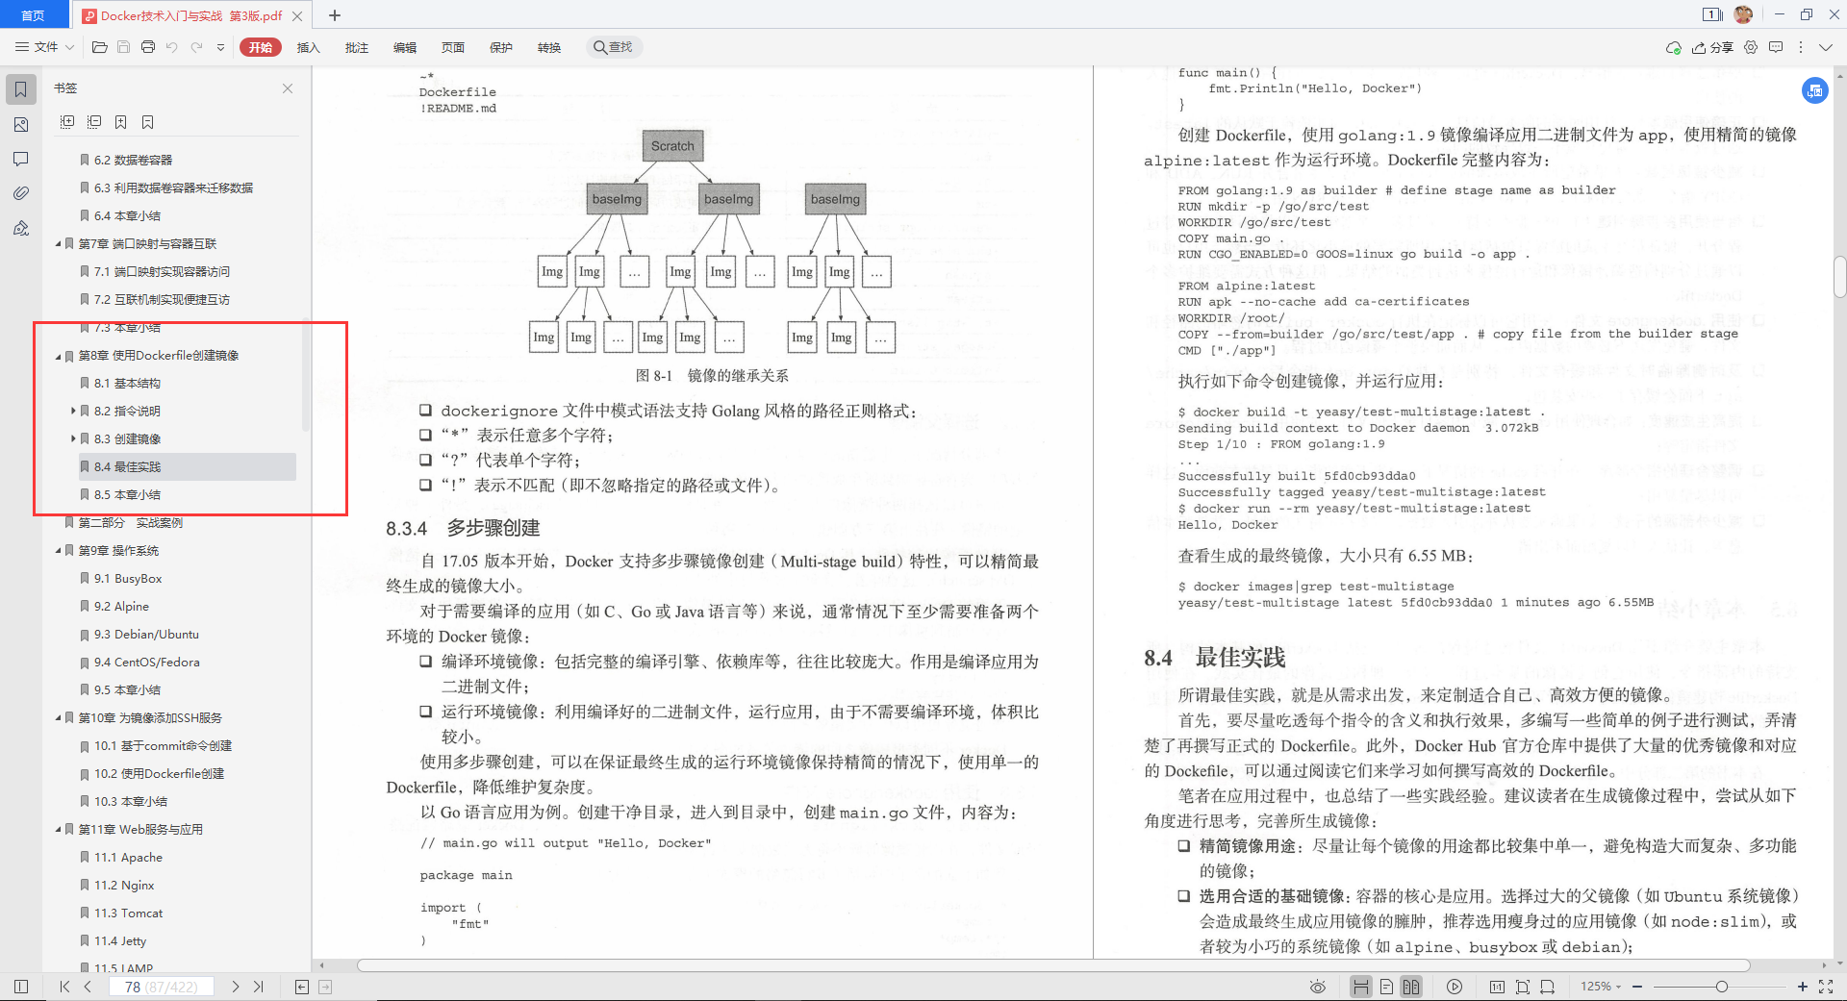Viewport: 1847px width, 1001px height.
Task: Click the print icon in toolbar
Action: tap(147, 47)
